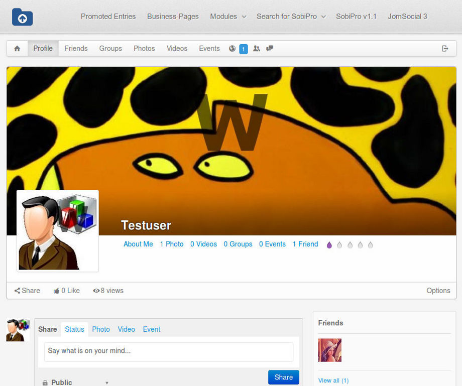This screenshot has width=462, height=386.
Task: Click the eye icon beside 8 views
Action: (x=96, y=291)
